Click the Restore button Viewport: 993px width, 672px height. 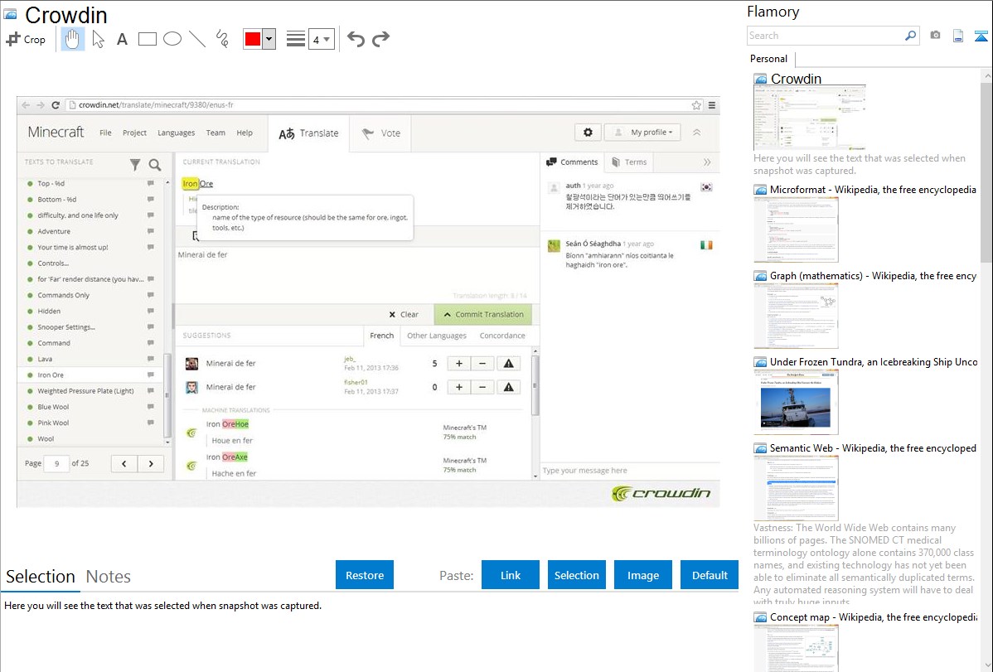(365, 575)
